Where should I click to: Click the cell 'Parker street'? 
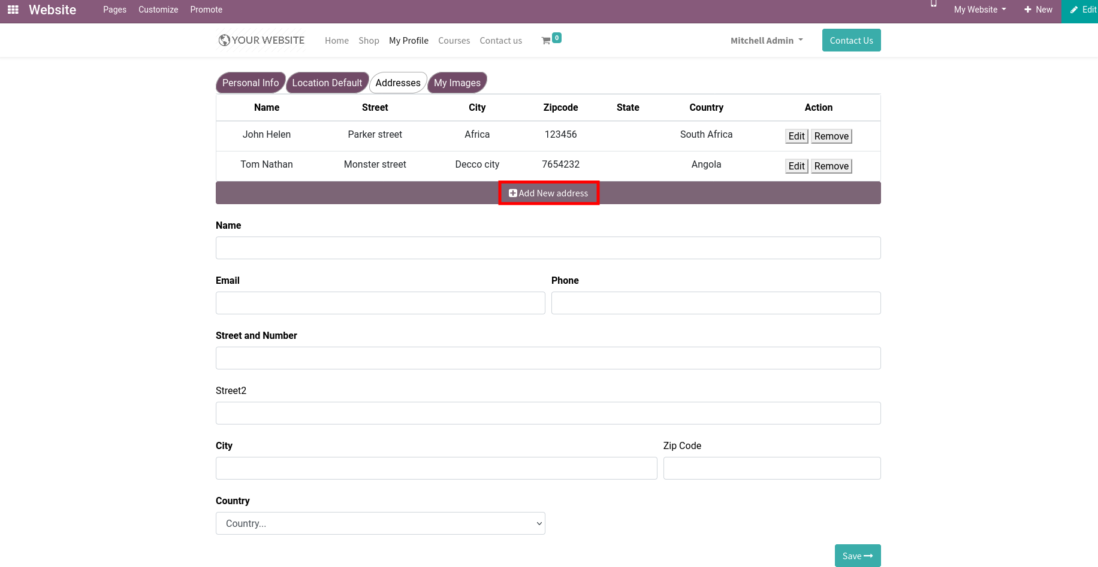375,135
